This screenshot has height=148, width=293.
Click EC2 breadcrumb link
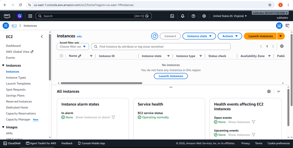[x=14, y=26]
